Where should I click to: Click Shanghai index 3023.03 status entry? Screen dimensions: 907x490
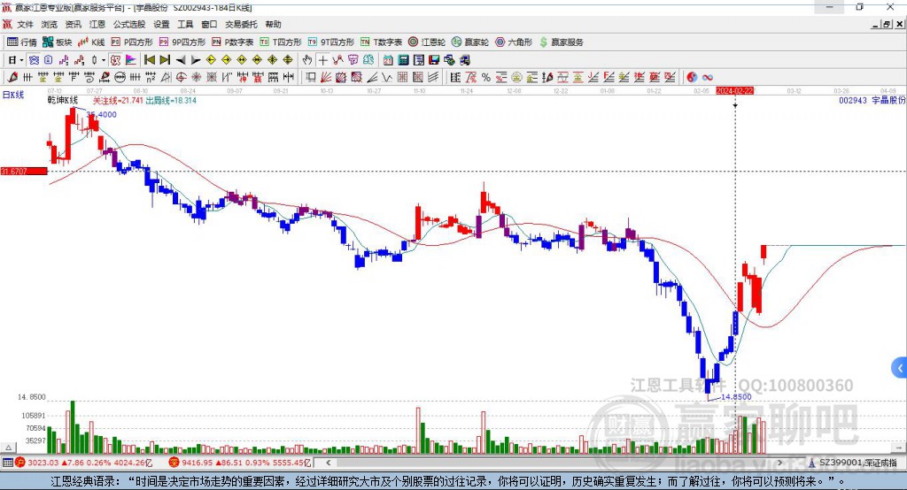[x=84, y=463]
